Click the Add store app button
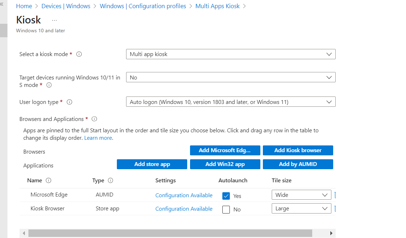Image resolution: width=406 pixels, height=238 pixels. coord(152,164)
